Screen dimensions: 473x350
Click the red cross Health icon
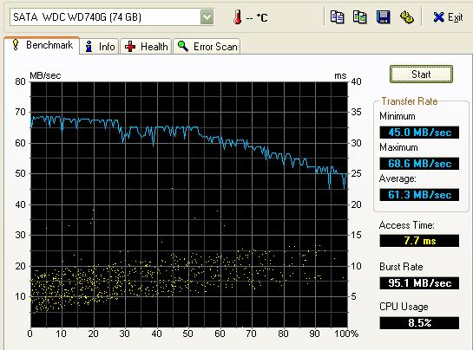coord(130,47)
